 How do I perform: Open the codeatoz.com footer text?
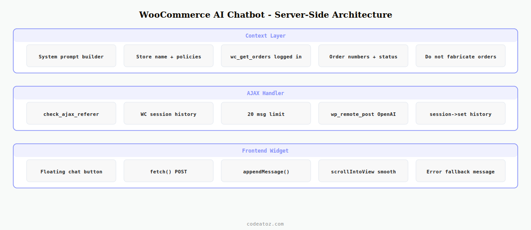point(265,224)
